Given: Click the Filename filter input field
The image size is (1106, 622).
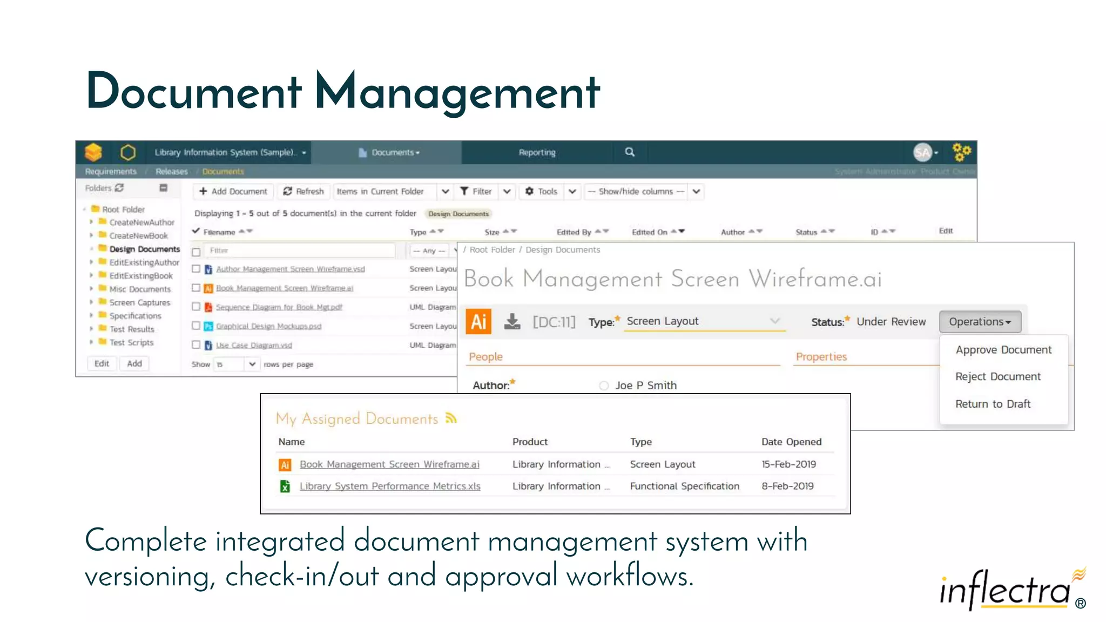Looking at the screenshot, I should 301,251.
